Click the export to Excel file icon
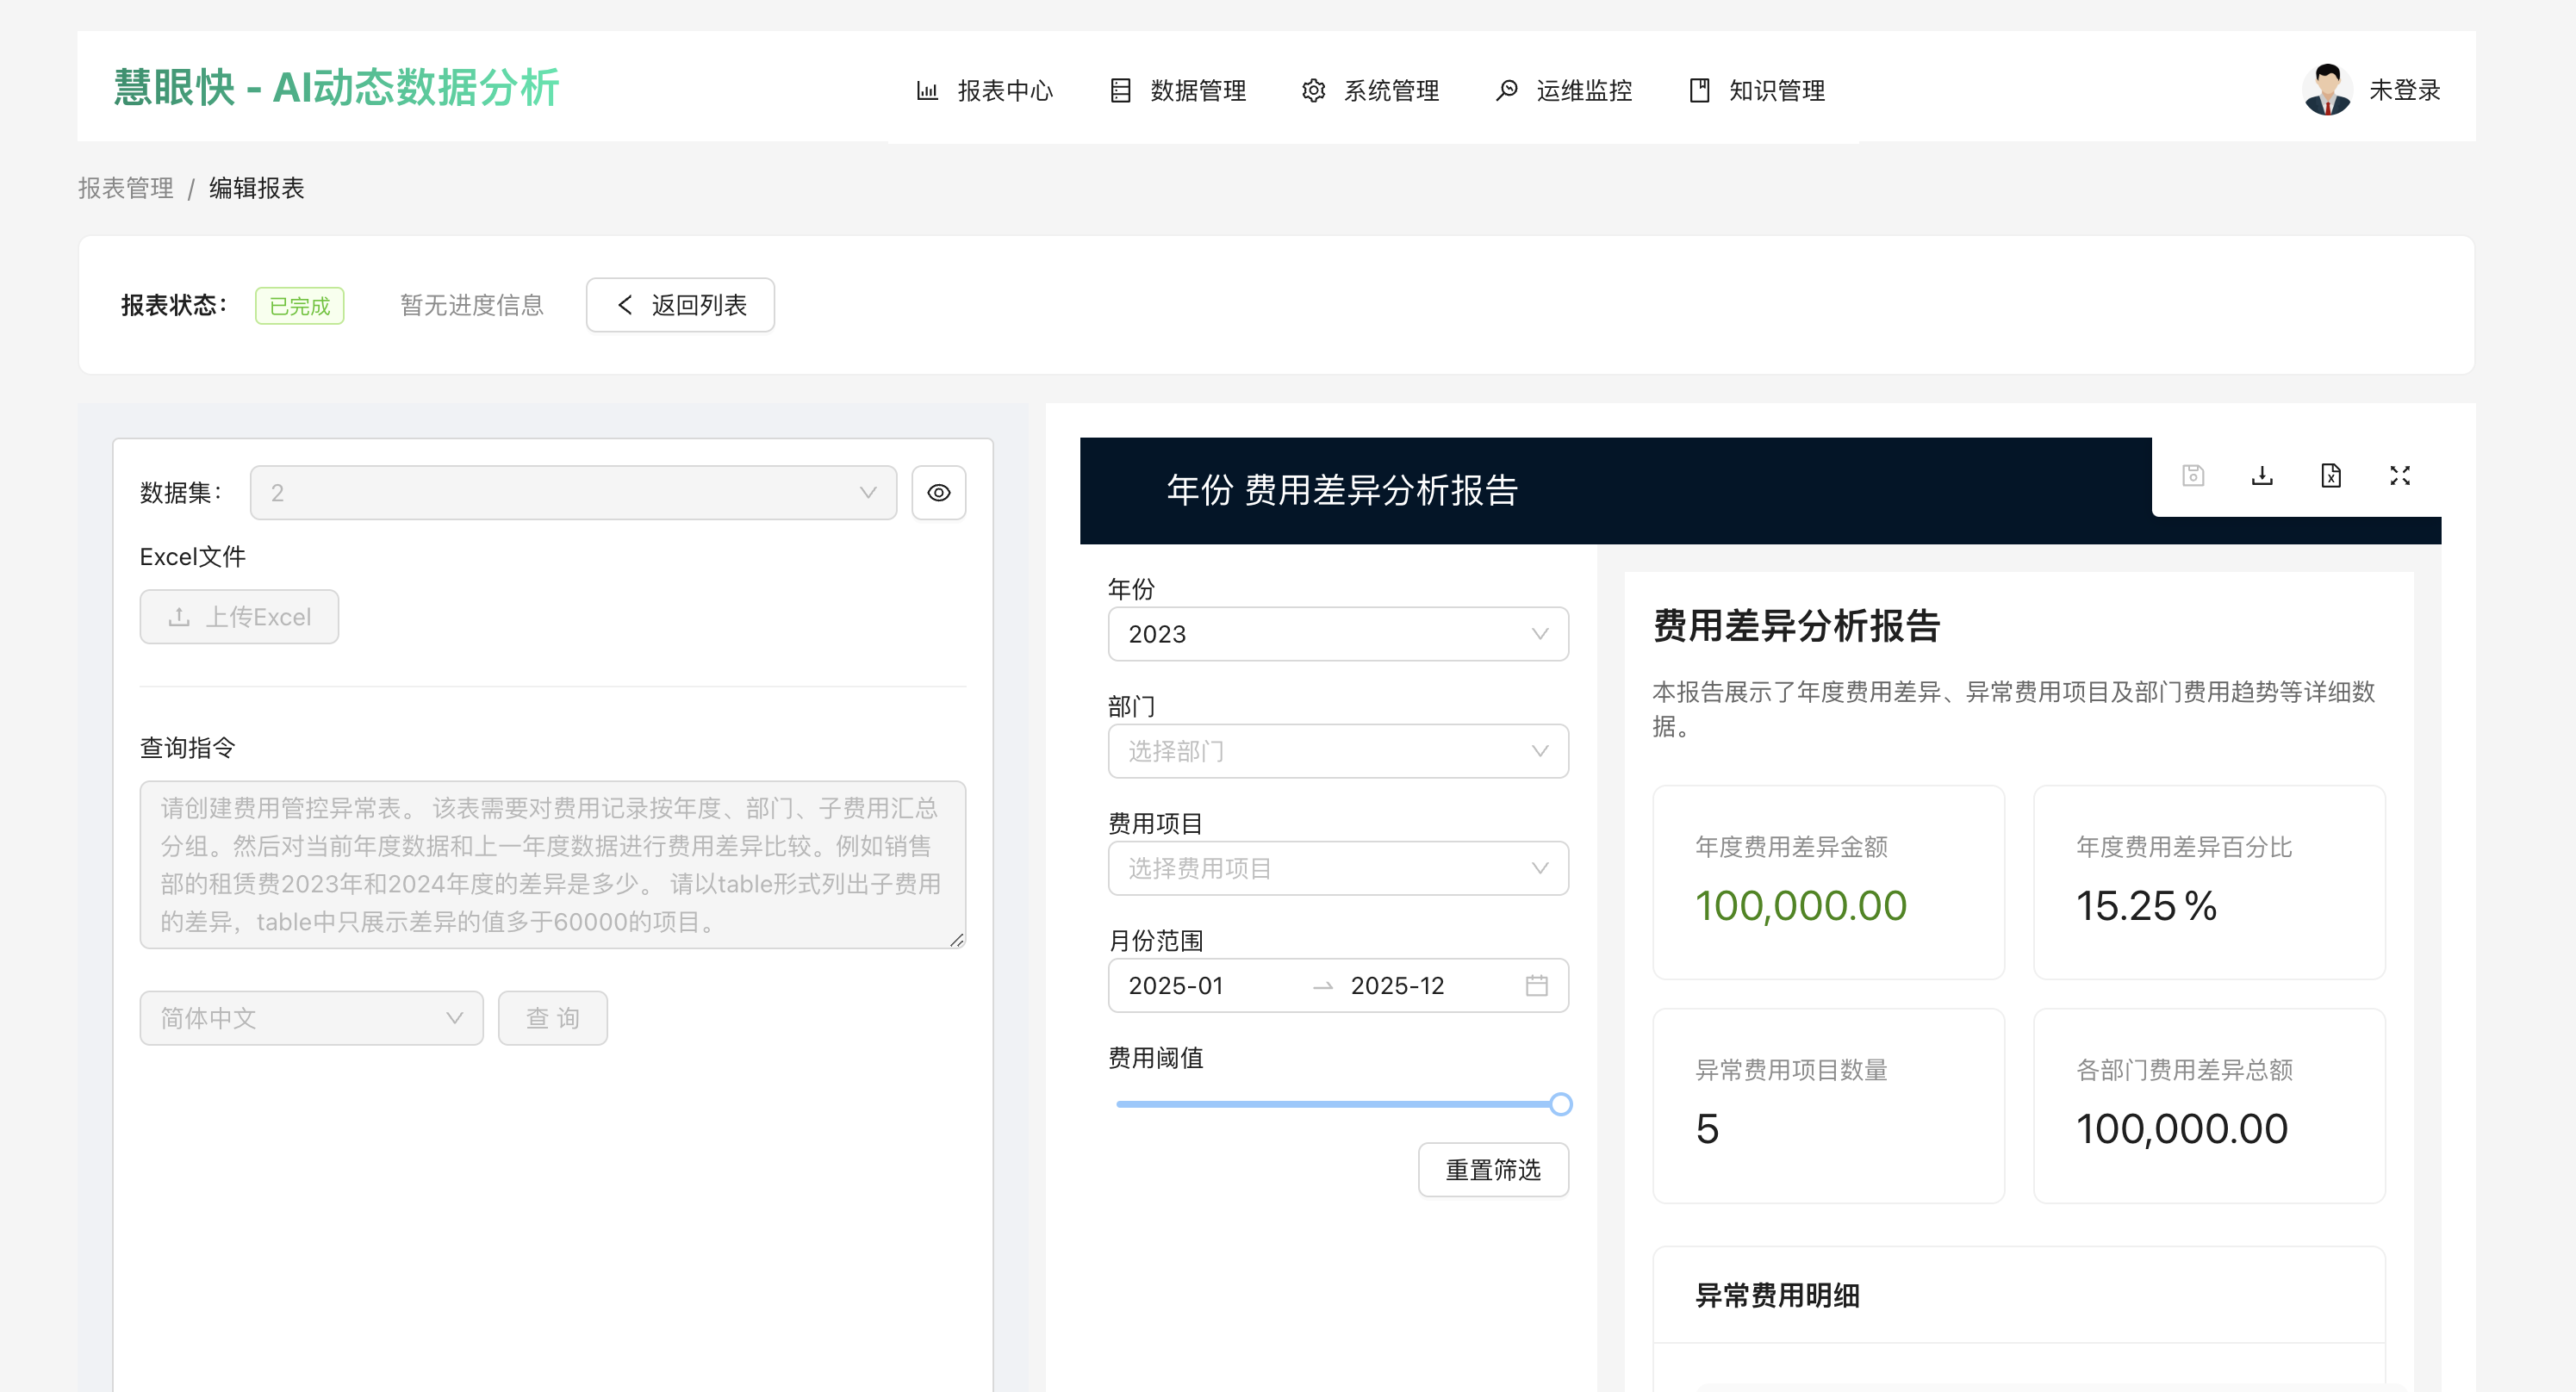Screen dimensions: 2576x1392 [2330, 476]
